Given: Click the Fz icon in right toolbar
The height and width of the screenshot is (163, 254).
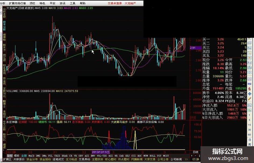Looking at the screenshot, I should coord(249,63).
